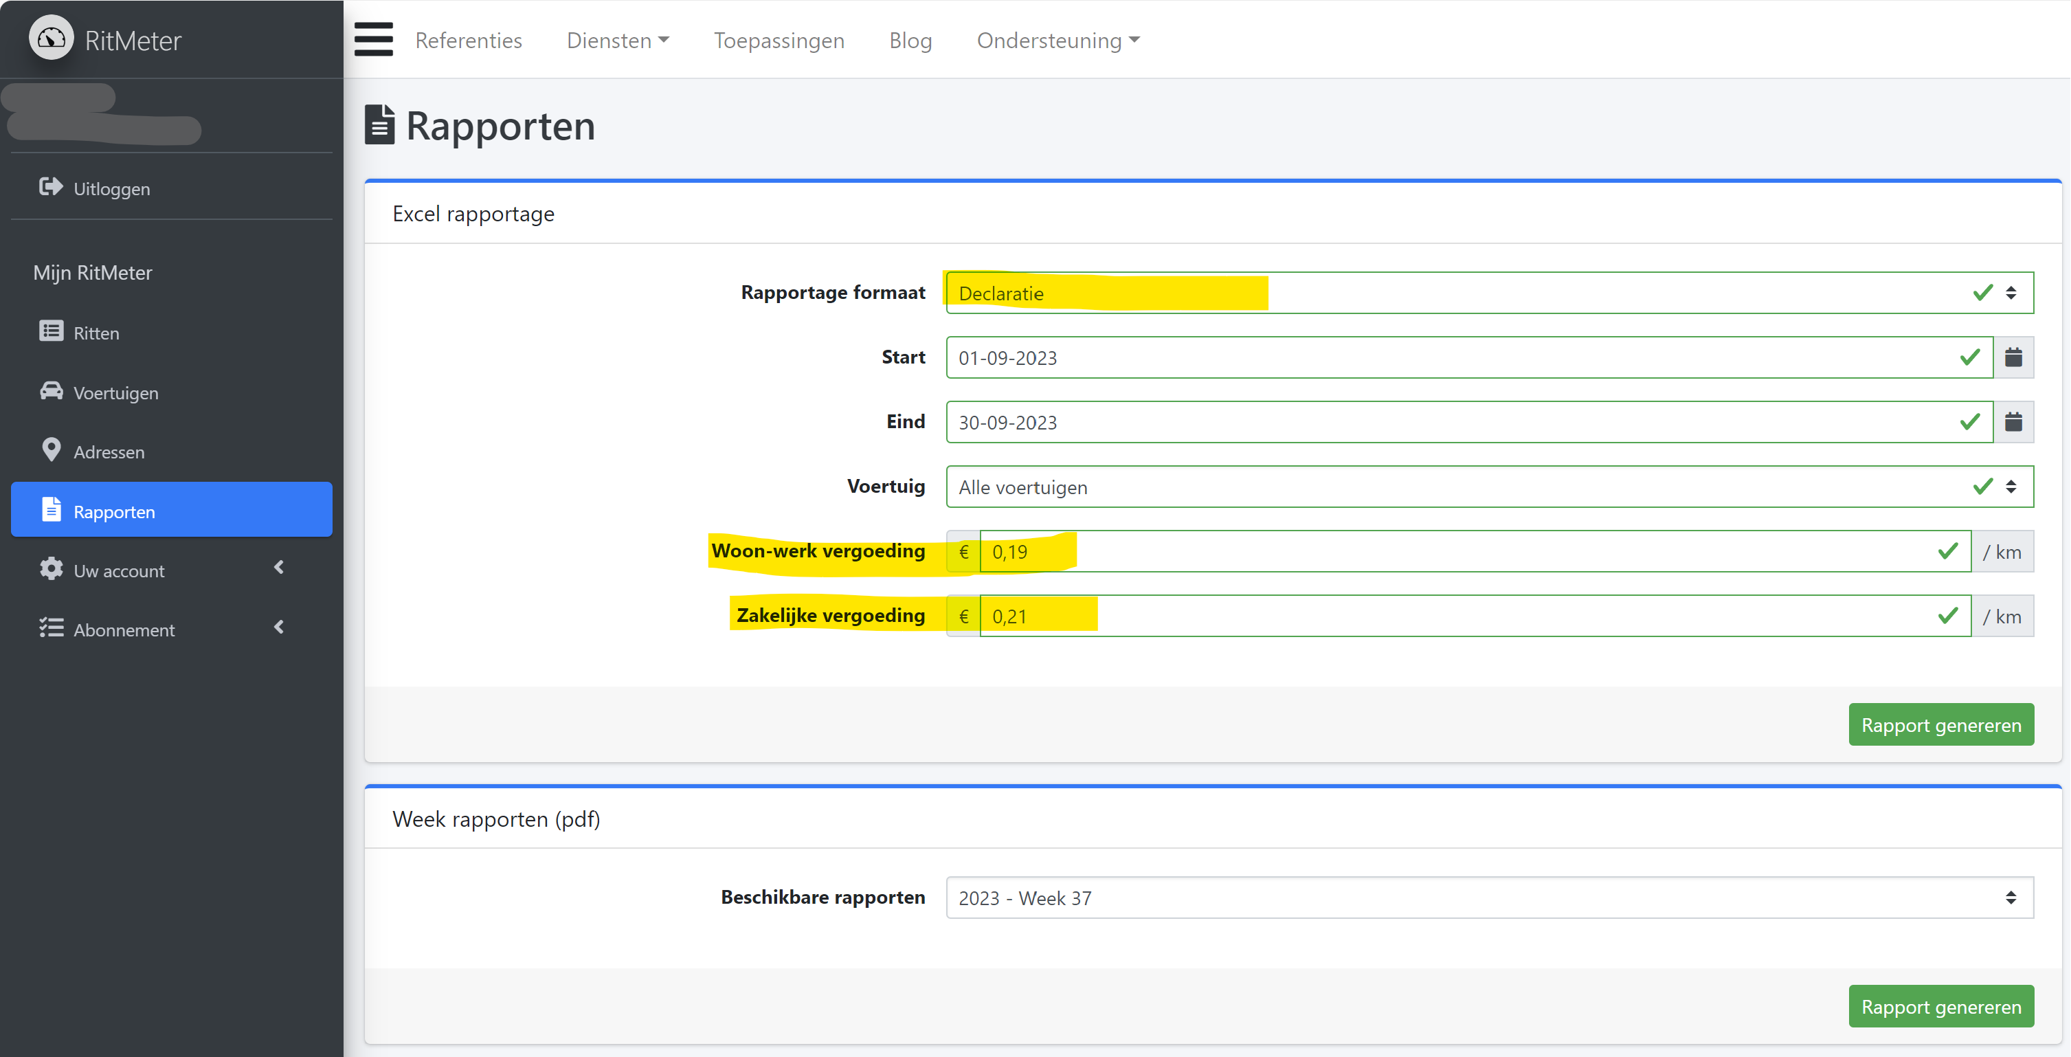Click the / km suffix of Zakelijke vergoeding

pyautogui.click(x=2003, y=616)
